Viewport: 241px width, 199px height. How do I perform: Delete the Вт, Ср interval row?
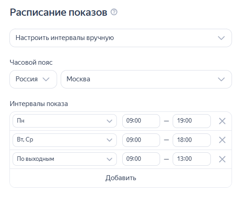pyautogui.click(x=222, y=140)
